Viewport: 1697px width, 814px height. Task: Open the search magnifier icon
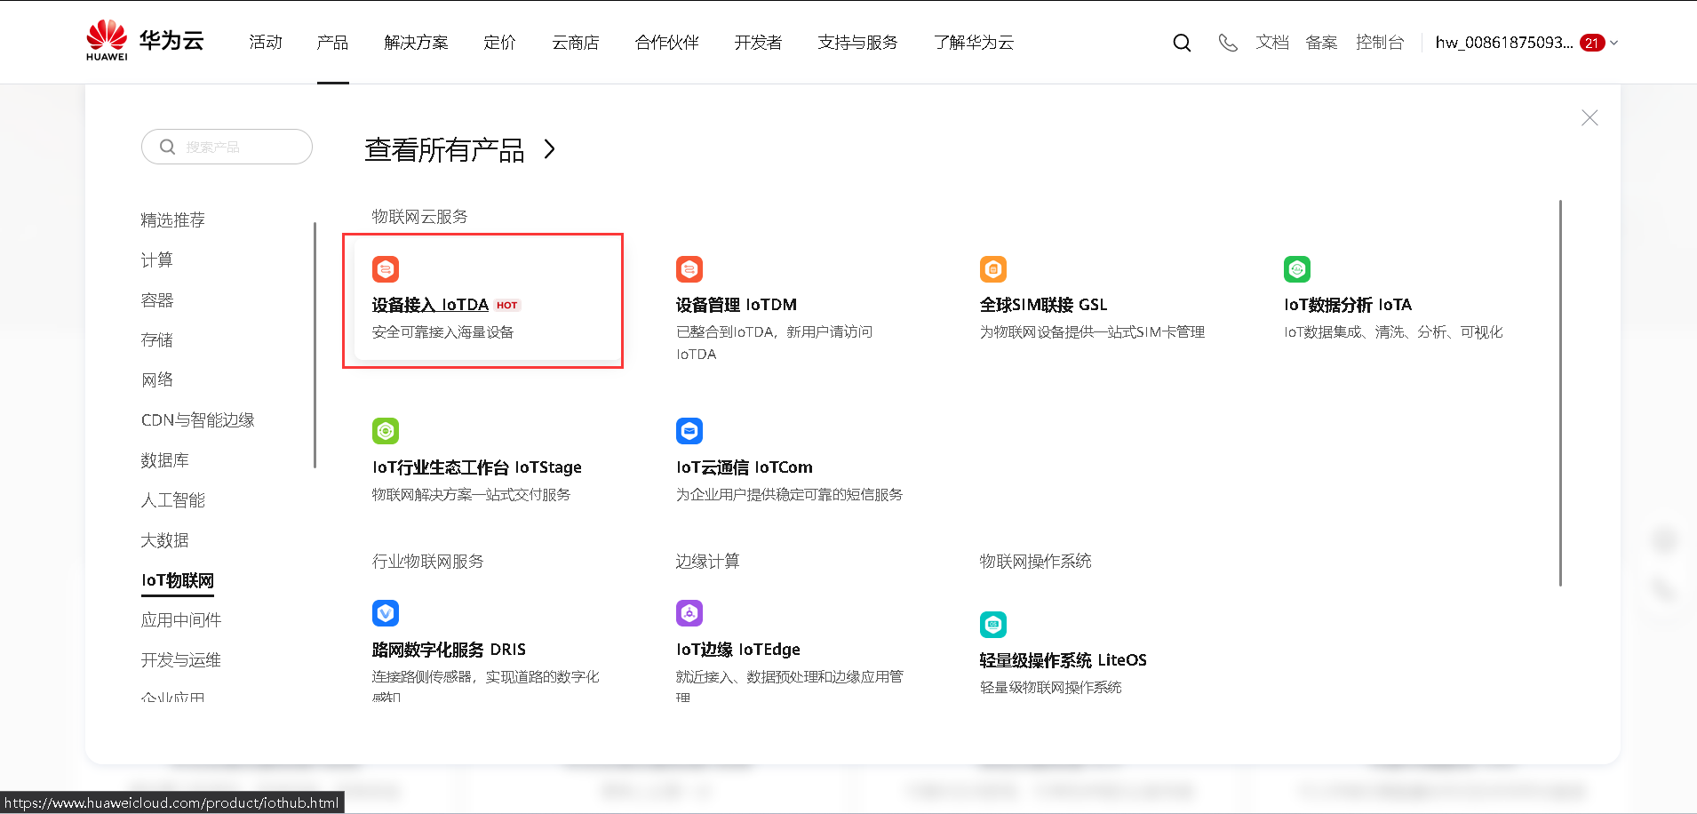[x=1182, y=42]
